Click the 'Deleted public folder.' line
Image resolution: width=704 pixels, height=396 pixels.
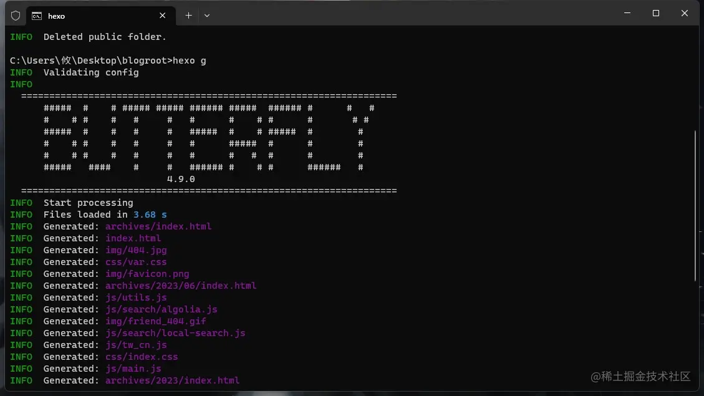(88, 37)
